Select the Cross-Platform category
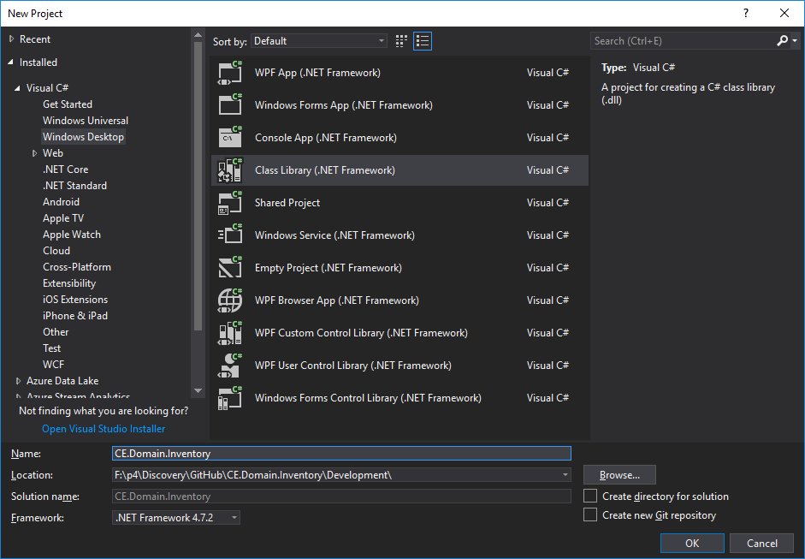Viewport: 805px width, 559px height. point(77,267)
